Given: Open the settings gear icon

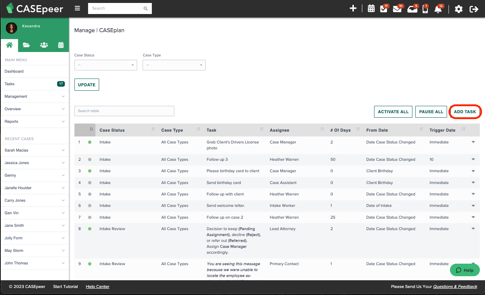Looking at the screenshot, I should pyautogui.click(x=458, y=9).
